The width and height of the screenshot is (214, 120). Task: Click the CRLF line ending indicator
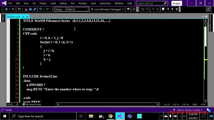click(x=203, y=104)
